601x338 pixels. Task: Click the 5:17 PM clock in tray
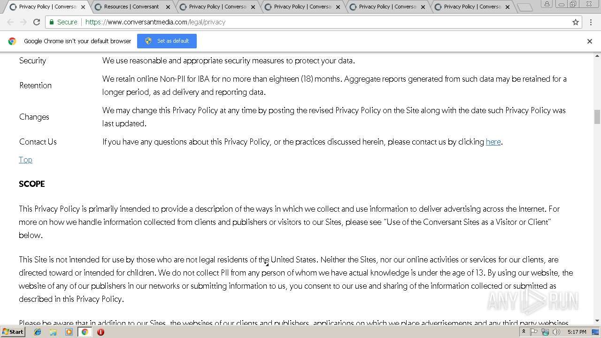577,332
